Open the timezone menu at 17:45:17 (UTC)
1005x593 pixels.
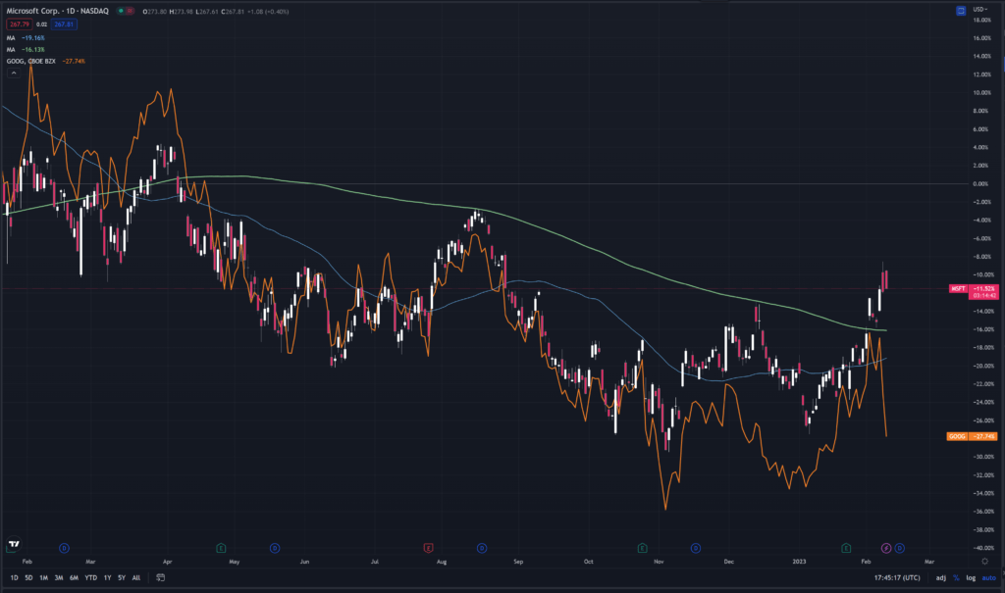pyautogui.click(x=897, y=577)
